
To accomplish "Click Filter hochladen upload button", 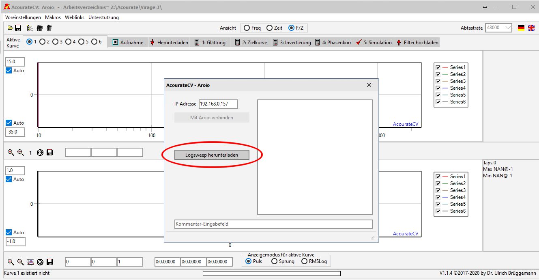I will coord(417,42).
